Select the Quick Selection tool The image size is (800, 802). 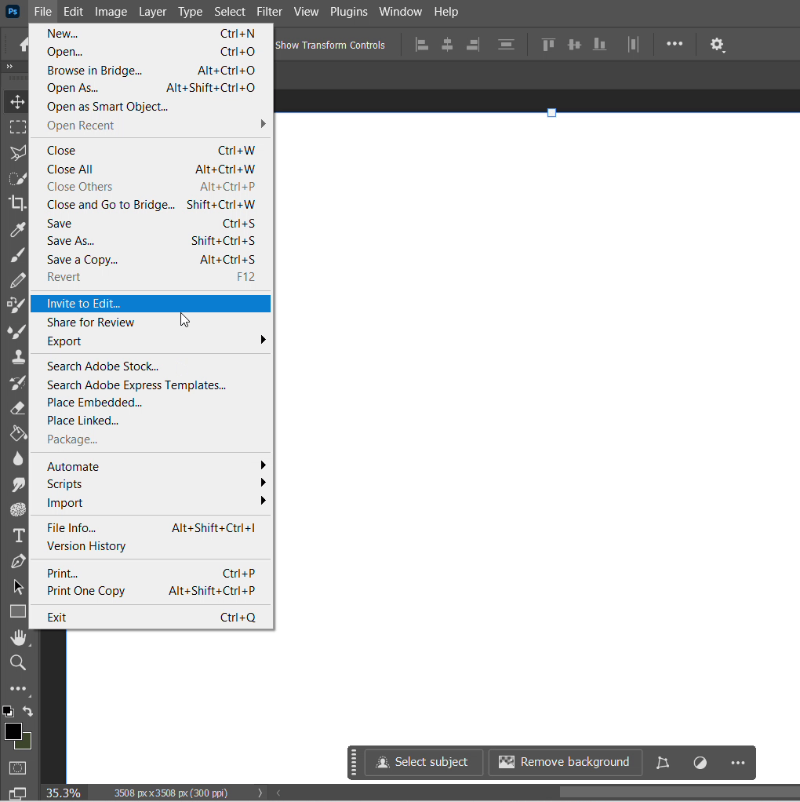[17, 178]
